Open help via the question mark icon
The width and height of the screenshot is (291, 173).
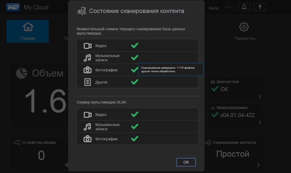coord(260,7)
